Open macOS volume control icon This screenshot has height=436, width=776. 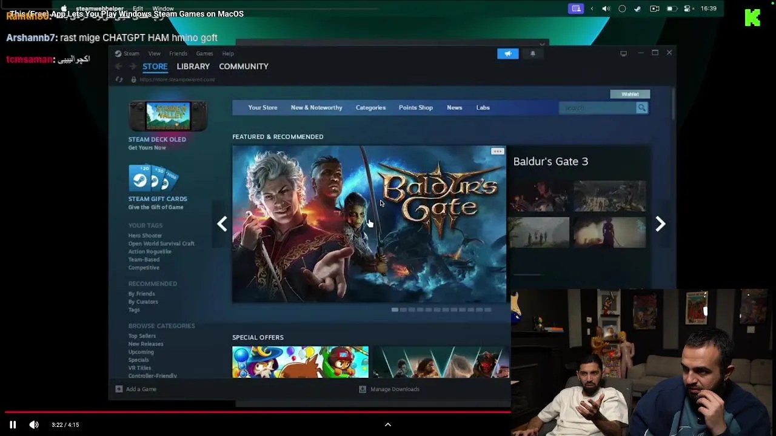606,9
